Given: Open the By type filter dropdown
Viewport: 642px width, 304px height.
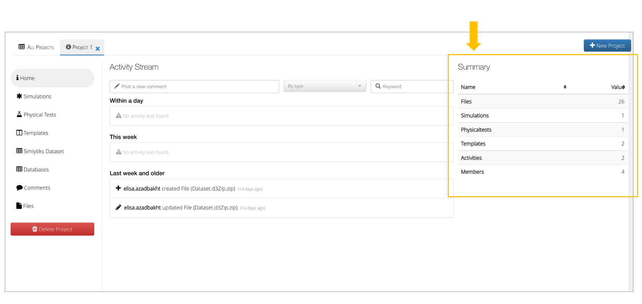Looking at the screenshot, I should click(x=325, y=86).
